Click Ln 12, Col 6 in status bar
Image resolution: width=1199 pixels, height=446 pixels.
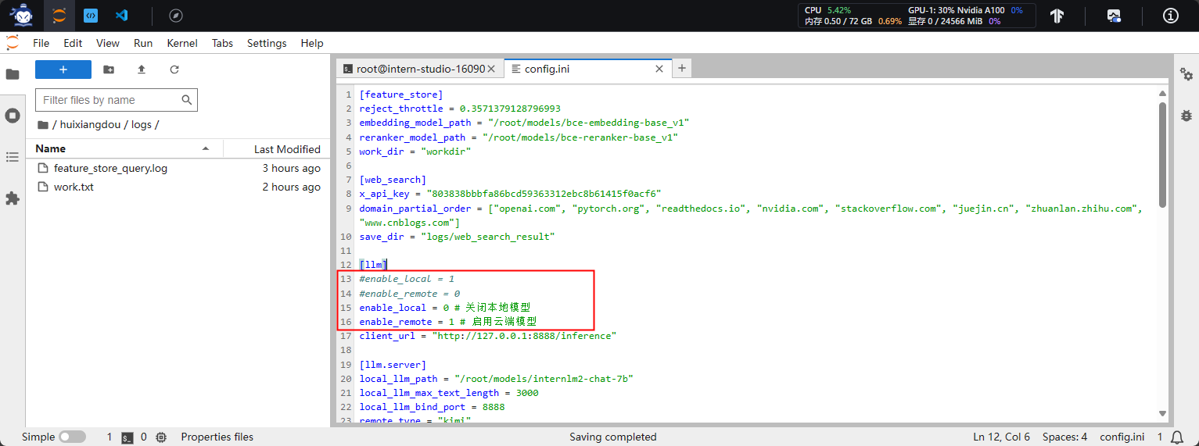[1001, 437]
